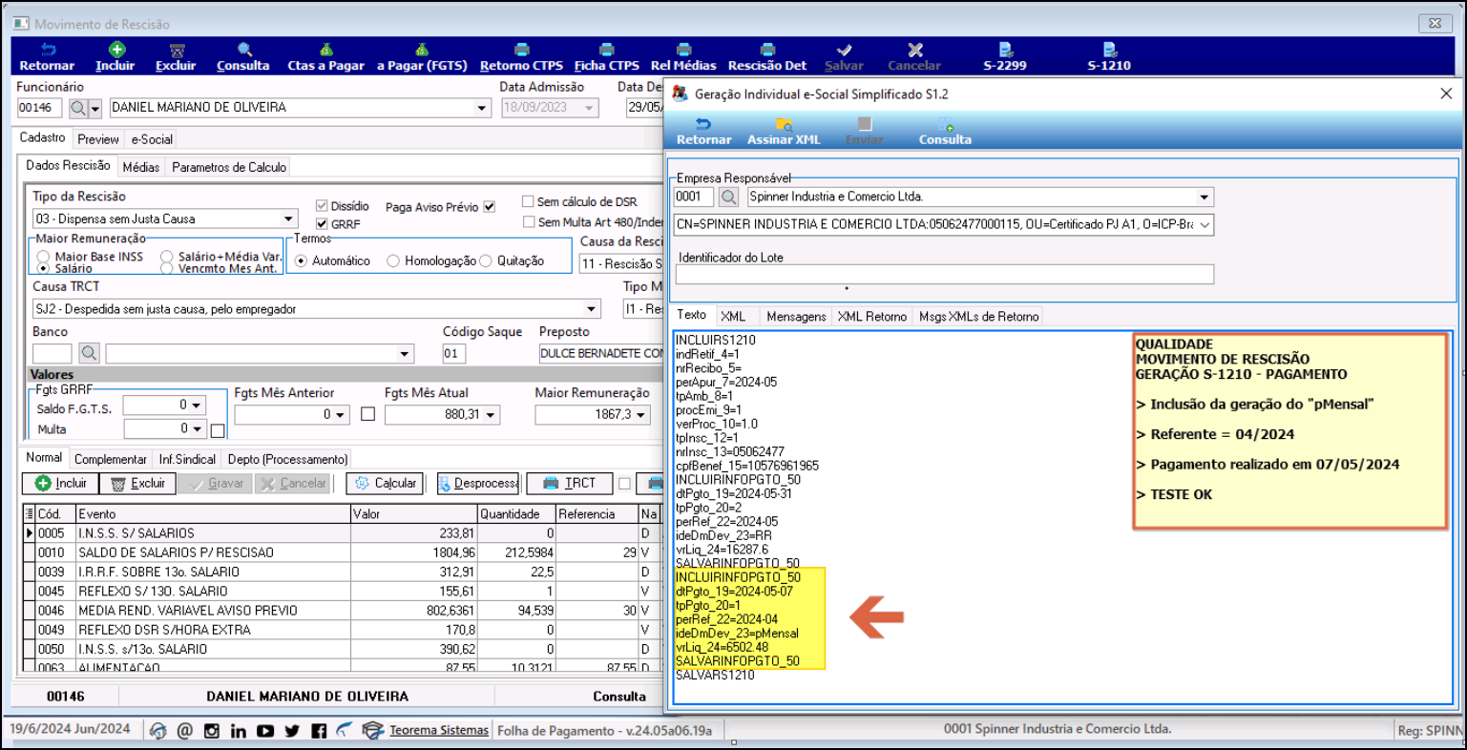Viewport: 1467px width, 750px height.
Task: Open the S-2299 event from the toolbar
Action: pyautogui.click(x=1005, y=56)
